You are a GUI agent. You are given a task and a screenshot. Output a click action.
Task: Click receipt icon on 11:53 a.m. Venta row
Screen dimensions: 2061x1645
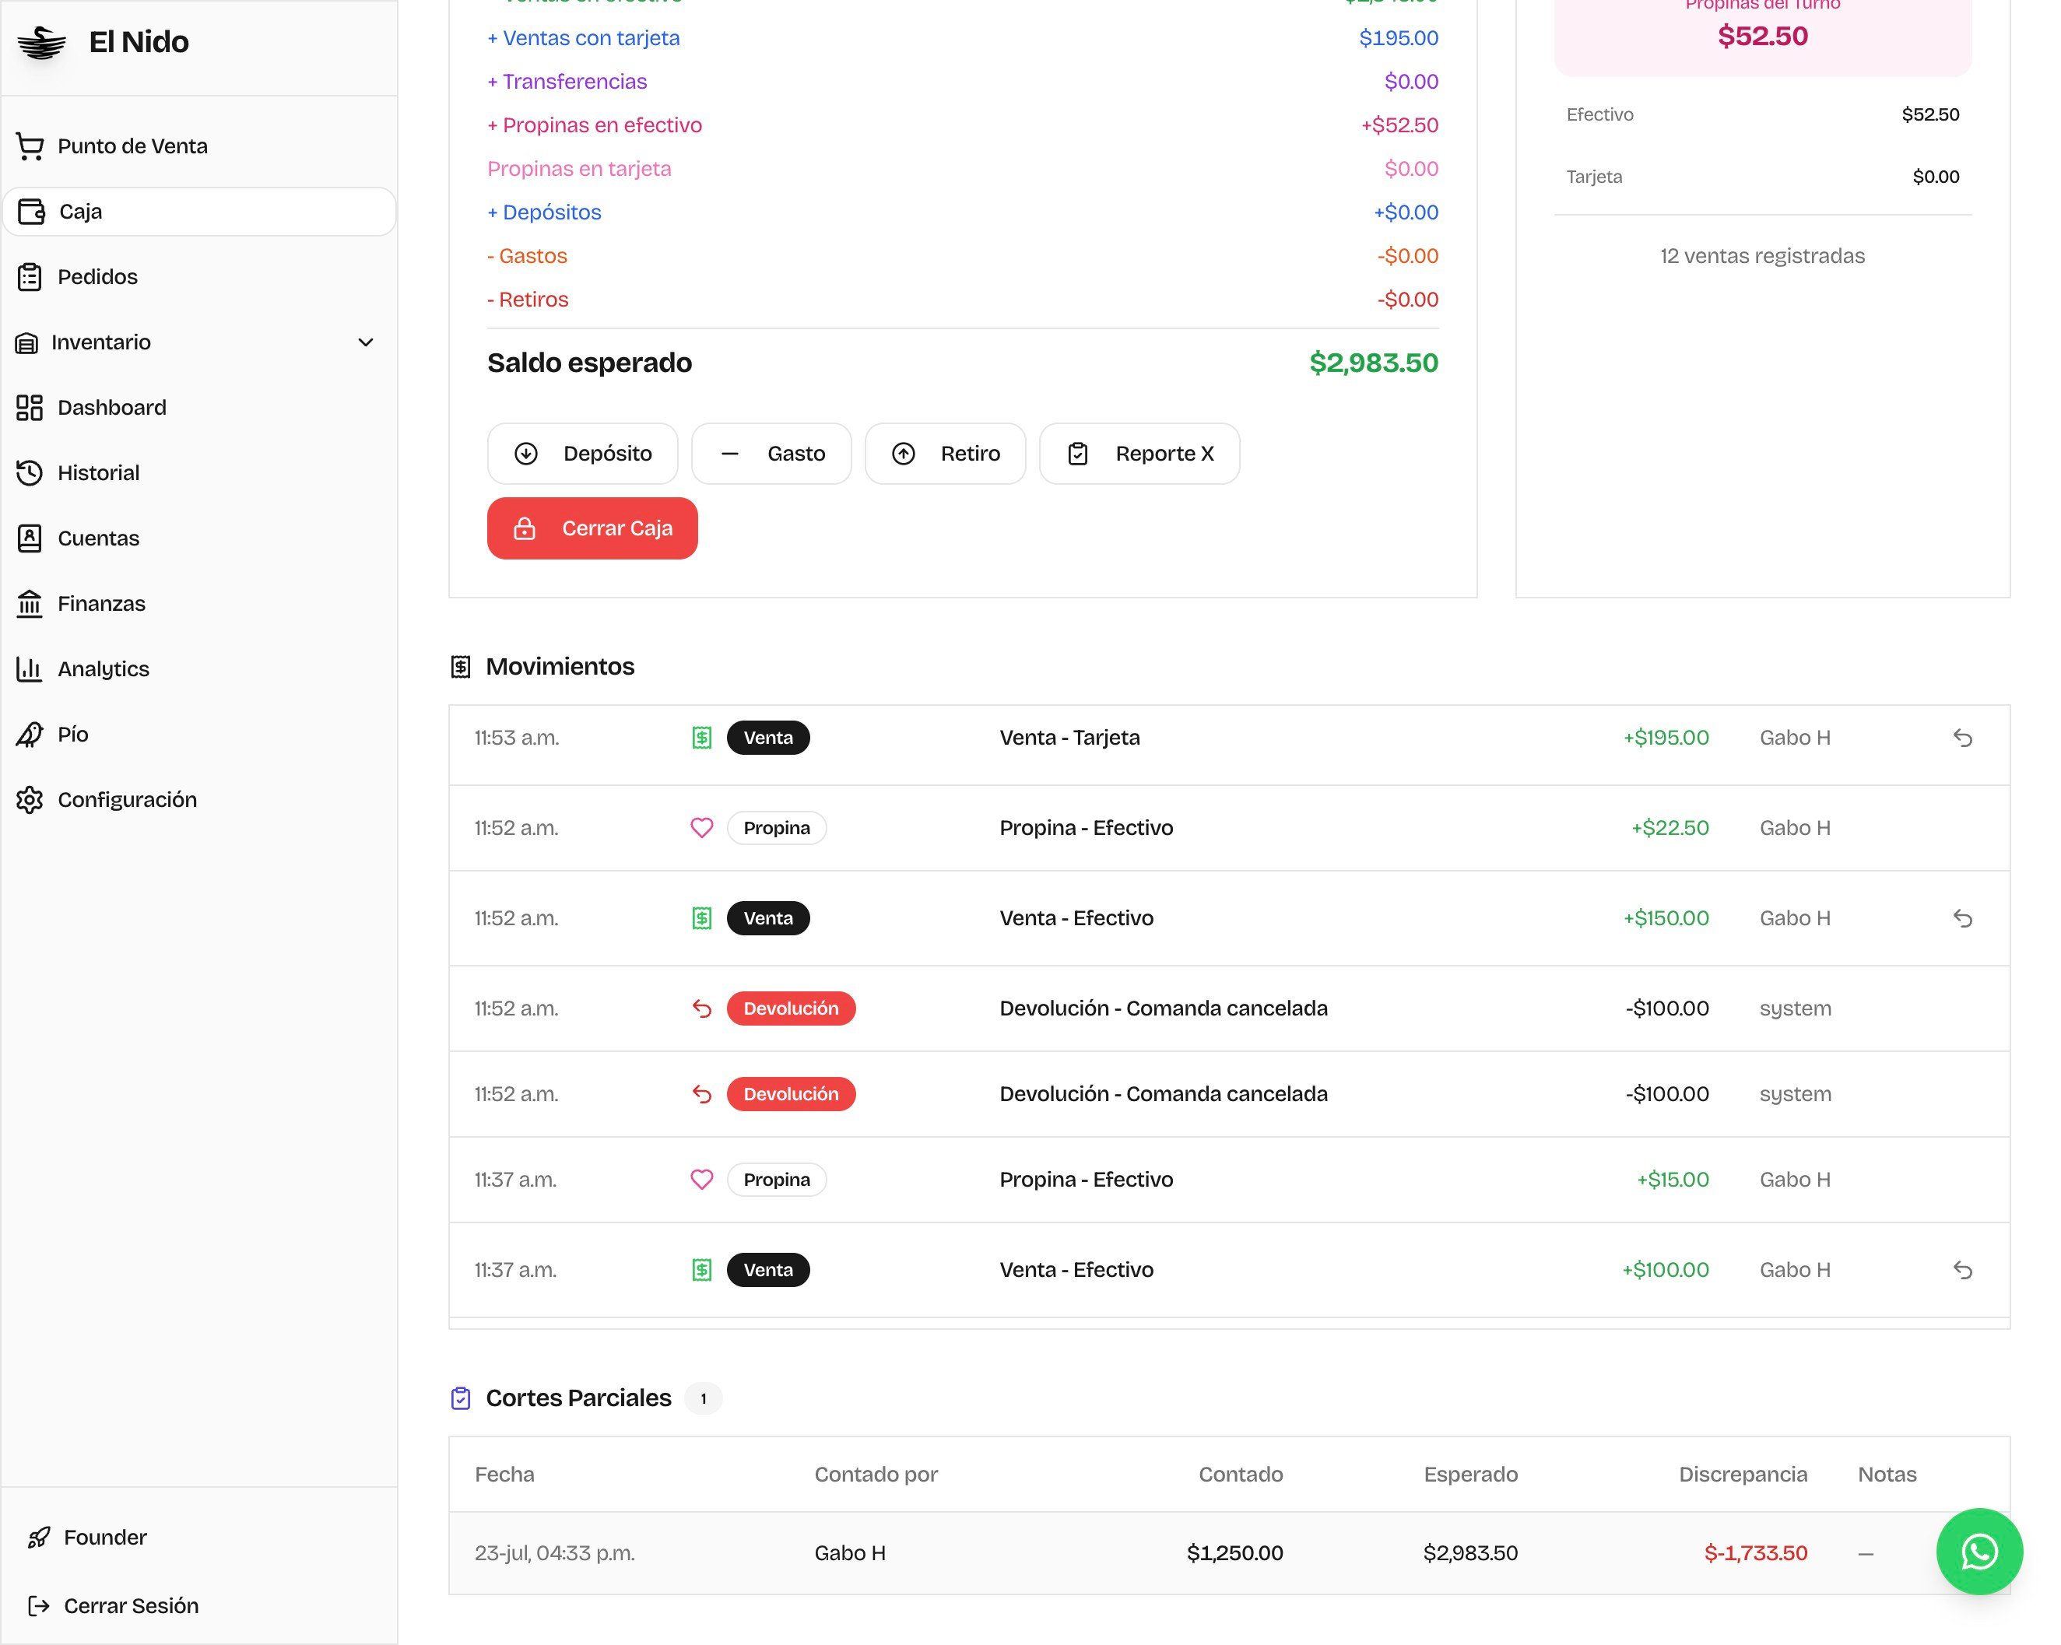click(701, 738)
